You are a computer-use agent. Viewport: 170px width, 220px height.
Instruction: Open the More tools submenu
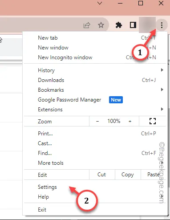coord(95,163)
